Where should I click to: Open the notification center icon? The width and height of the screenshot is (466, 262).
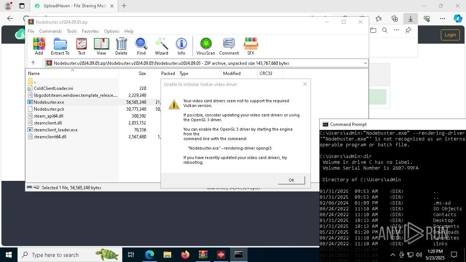click(454, 254)
